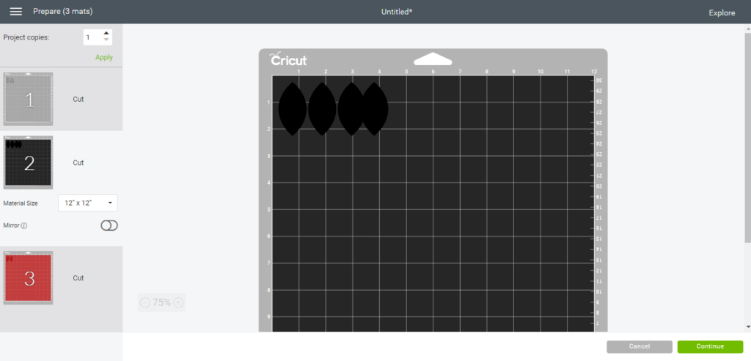
Task: Select mat 3 red thumbnail
Action: [29, 278]
